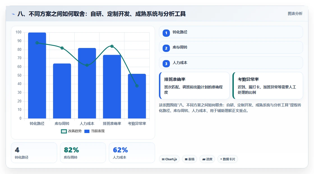Open the 人力成本 list item
The image size is (314, 174).
(x=231, y=63)
